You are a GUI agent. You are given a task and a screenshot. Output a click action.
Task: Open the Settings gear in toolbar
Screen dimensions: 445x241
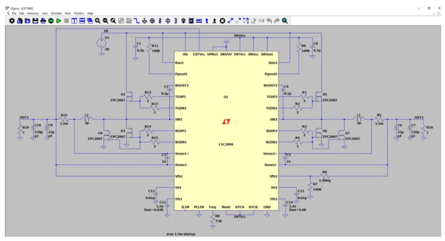click(11, 22)
